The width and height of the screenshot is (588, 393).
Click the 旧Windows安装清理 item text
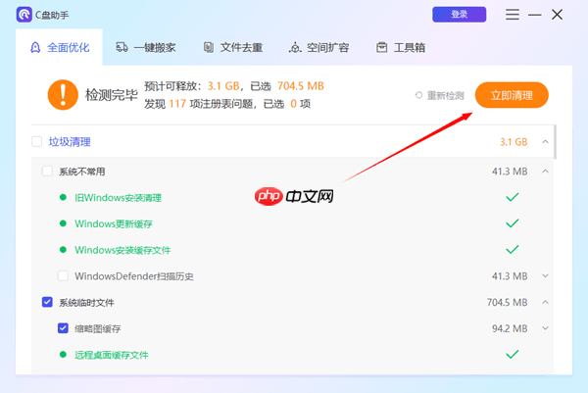click(x=119, y=198)
